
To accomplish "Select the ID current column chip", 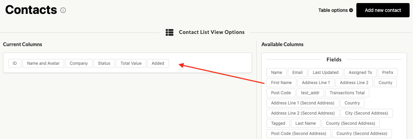I will [15, 63].
